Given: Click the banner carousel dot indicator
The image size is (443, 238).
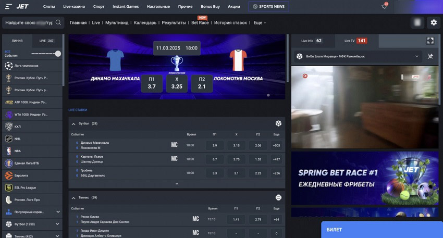Looking at the screenshot, I should [268, 95].
